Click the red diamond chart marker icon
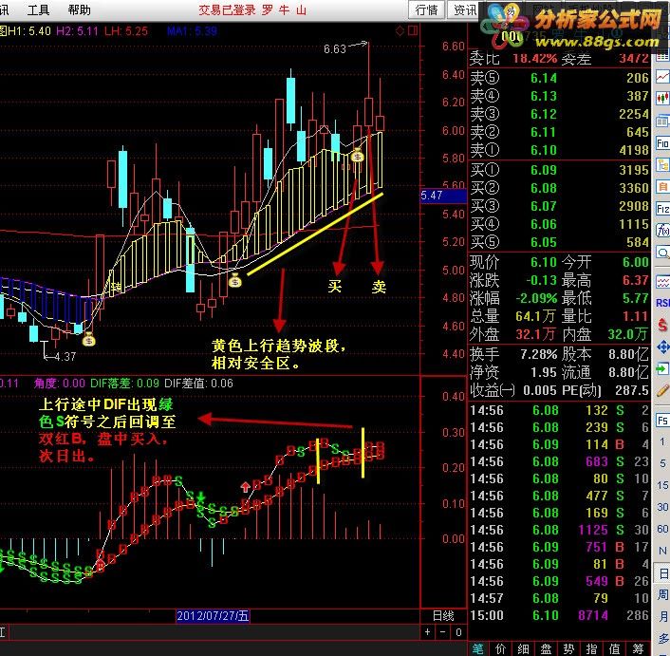This screenshot has width=670, height=656. 400,30
